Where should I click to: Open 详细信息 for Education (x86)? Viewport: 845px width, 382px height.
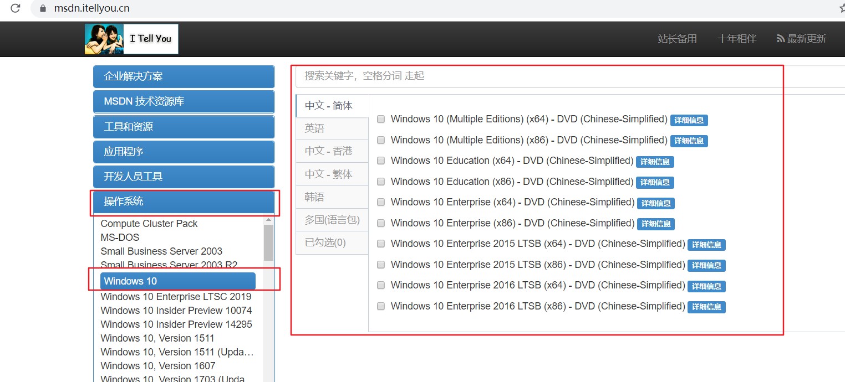(x=655, y=183)
